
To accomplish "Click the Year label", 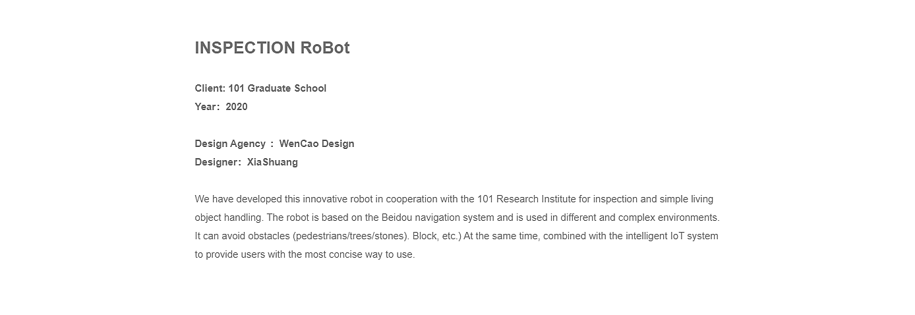I will (x=207, y=107).
